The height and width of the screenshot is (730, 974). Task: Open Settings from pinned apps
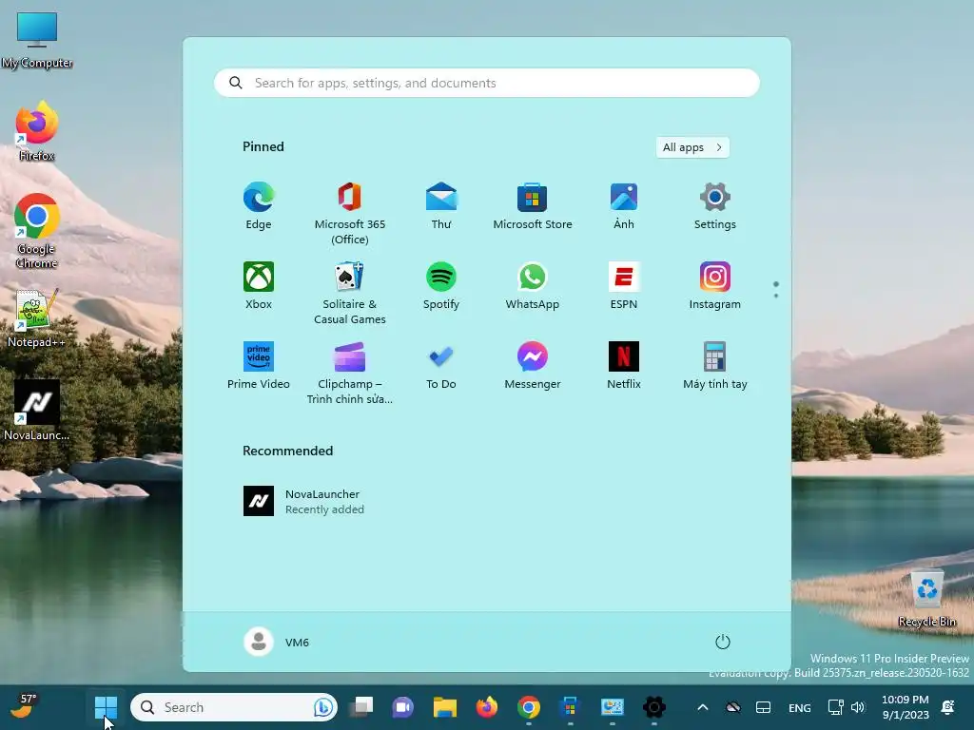(715, 206)
